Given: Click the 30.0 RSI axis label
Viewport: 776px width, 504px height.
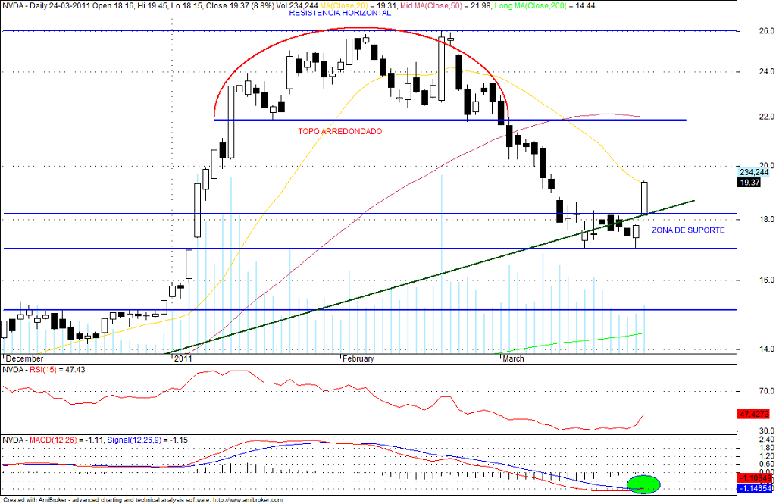Looking at the screenshot, I should 766,431.
